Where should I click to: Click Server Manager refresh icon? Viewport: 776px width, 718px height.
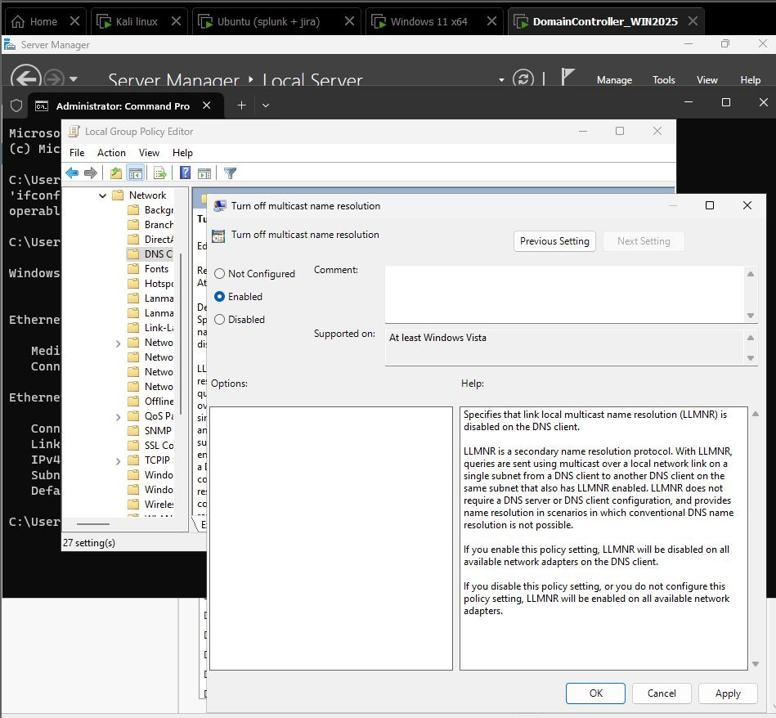(x=523, y=79)
